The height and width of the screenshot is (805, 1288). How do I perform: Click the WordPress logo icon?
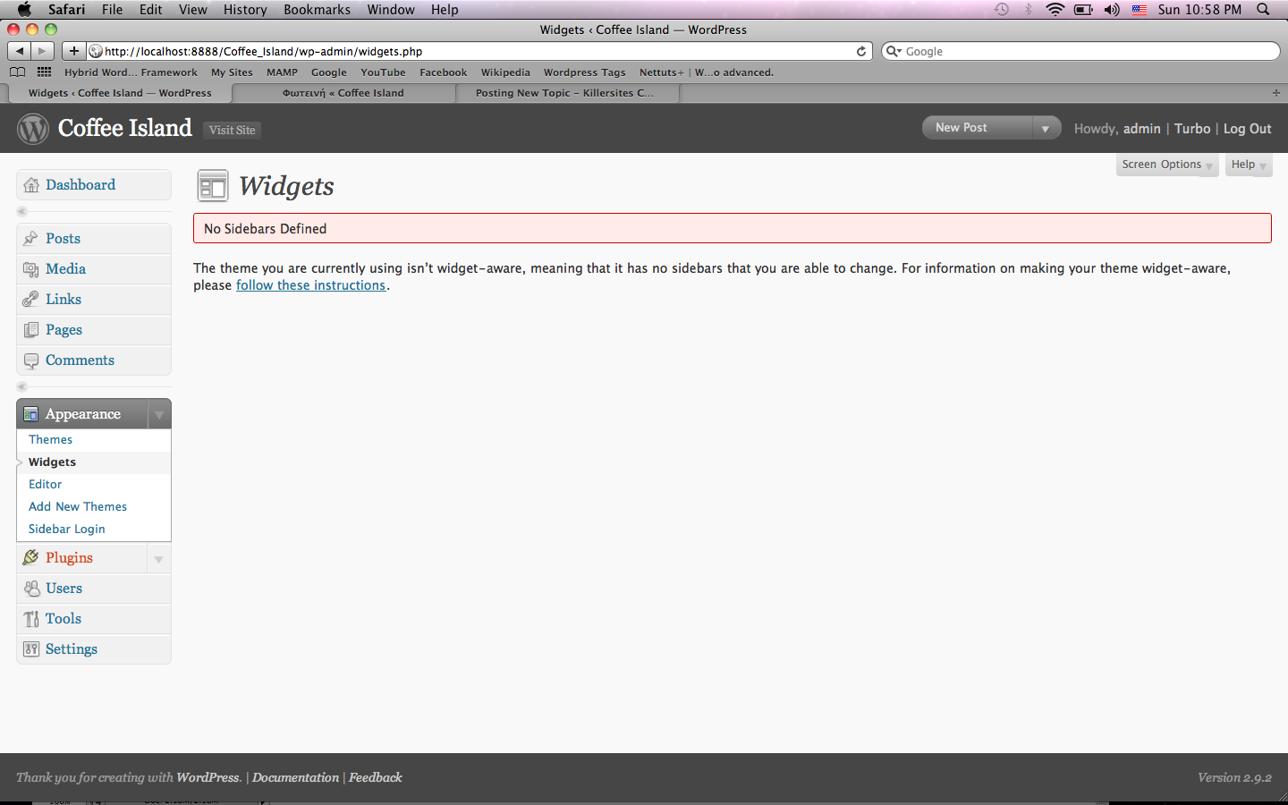coord(33,129)
